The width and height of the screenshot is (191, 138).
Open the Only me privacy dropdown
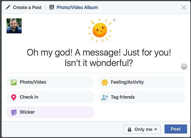point(142,129)
